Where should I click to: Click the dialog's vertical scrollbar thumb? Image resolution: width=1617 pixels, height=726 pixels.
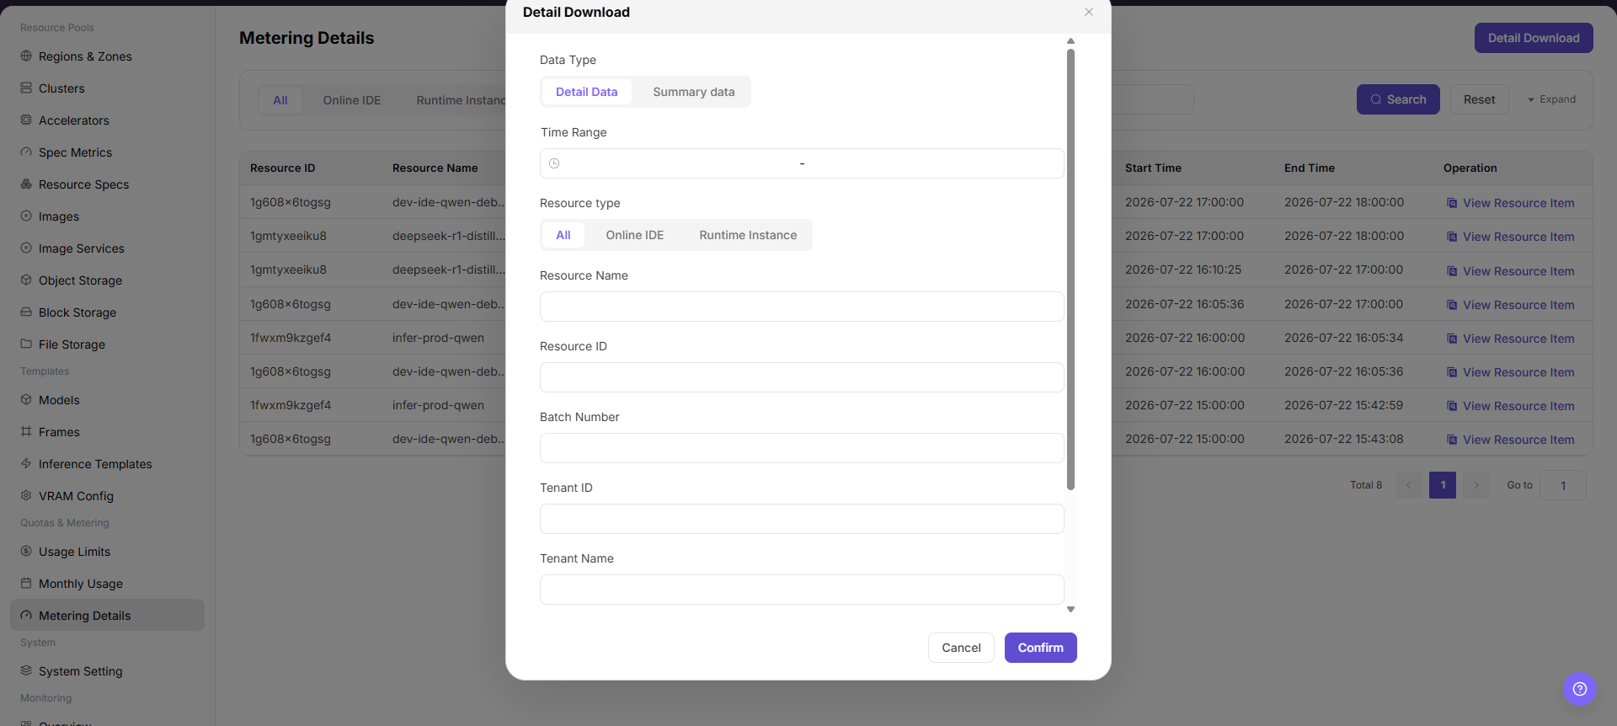click(1070, 270)
